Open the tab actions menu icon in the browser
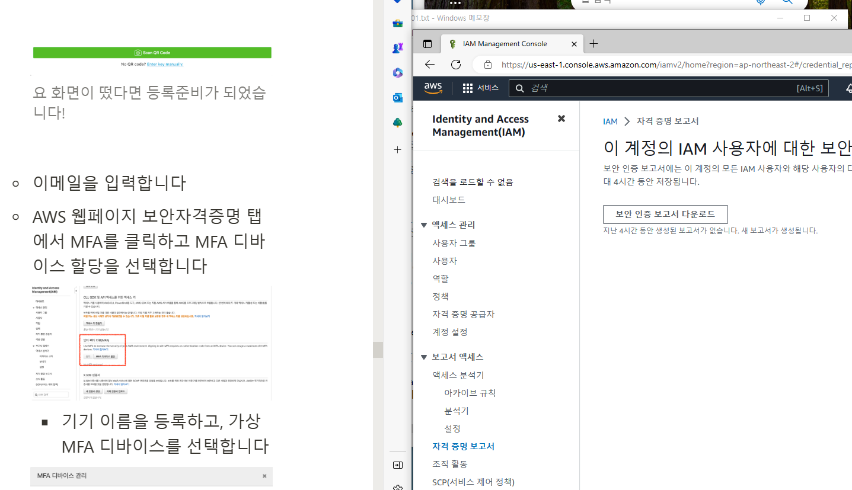Screen dimensions: 852x490 tap(427, 44)
